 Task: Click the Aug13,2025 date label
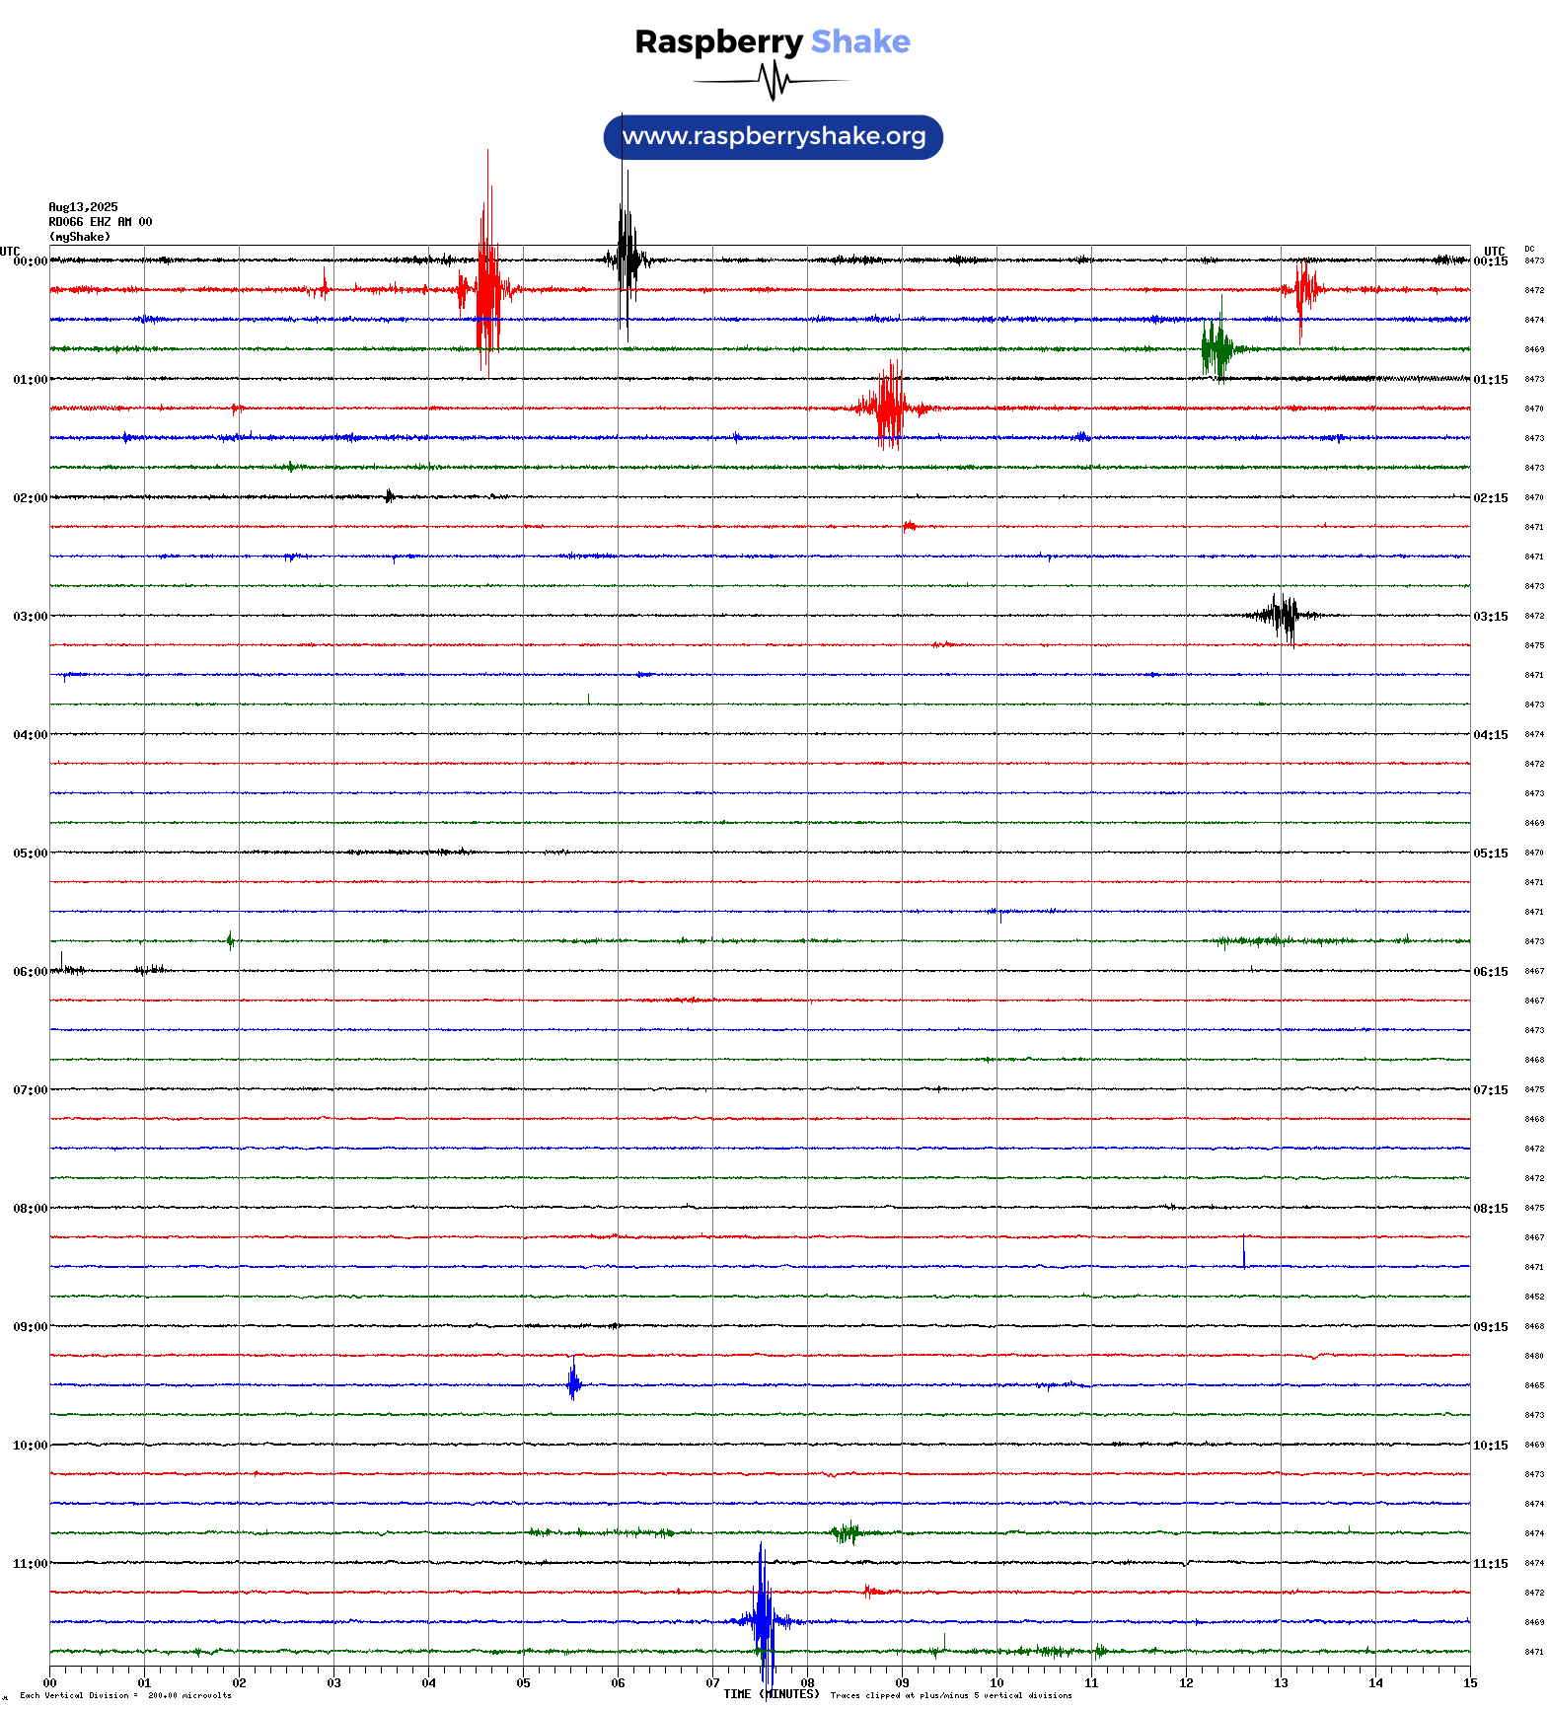(x=83, y=207)
